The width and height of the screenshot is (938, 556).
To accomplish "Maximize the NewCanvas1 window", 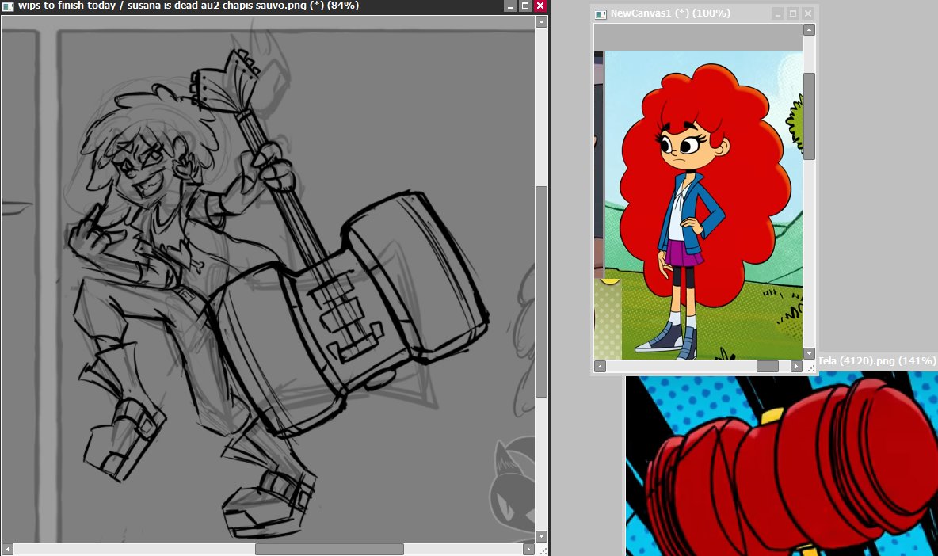I will coord(793,13).
